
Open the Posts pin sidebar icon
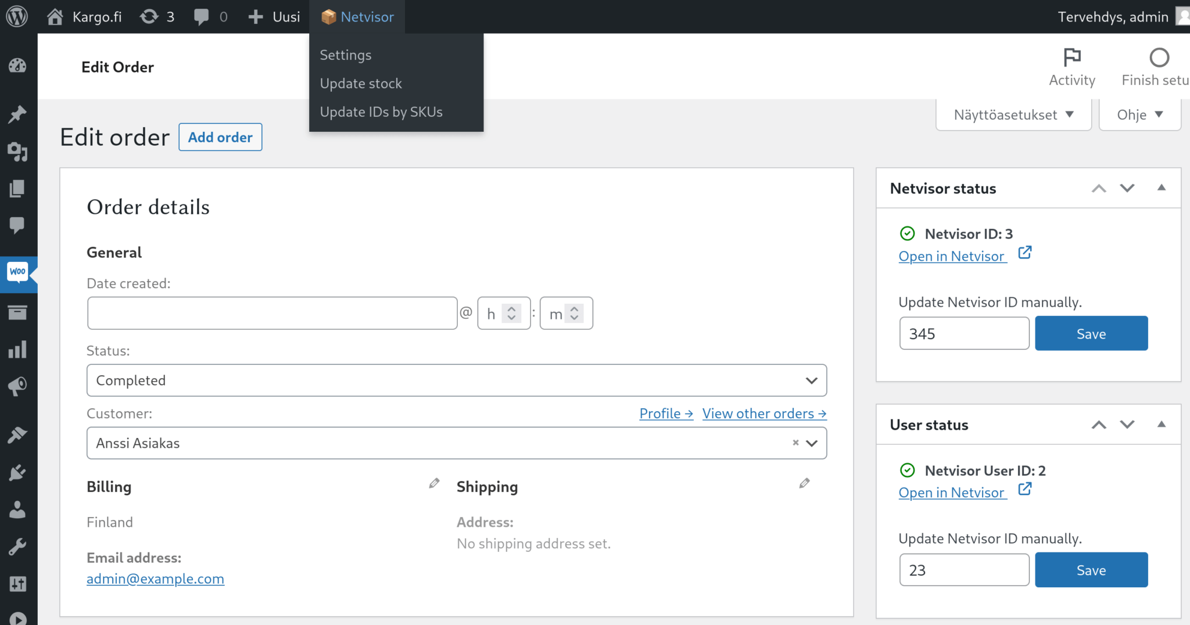17,114
